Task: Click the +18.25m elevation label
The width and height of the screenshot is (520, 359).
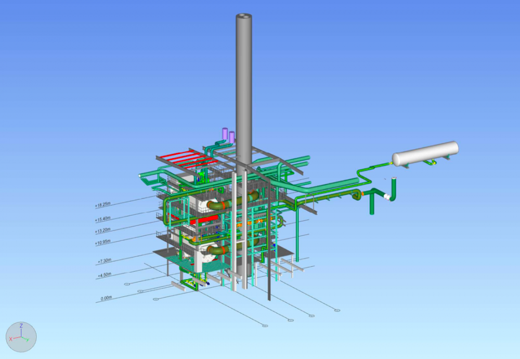Action: click(103, 205)
